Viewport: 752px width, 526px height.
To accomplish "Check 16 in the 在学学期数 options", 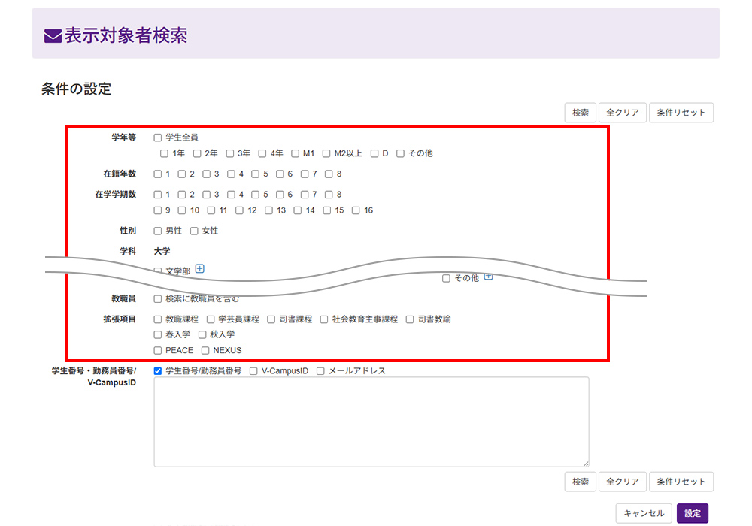I will (x=356, y=210).
